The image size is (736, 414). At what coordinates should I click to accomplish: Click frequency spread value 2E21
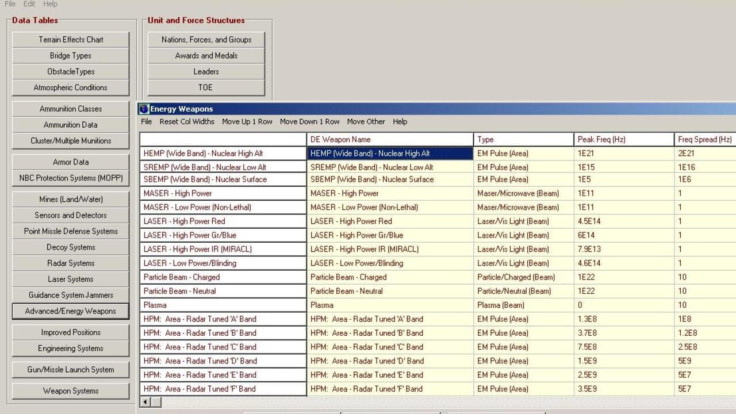706,154
